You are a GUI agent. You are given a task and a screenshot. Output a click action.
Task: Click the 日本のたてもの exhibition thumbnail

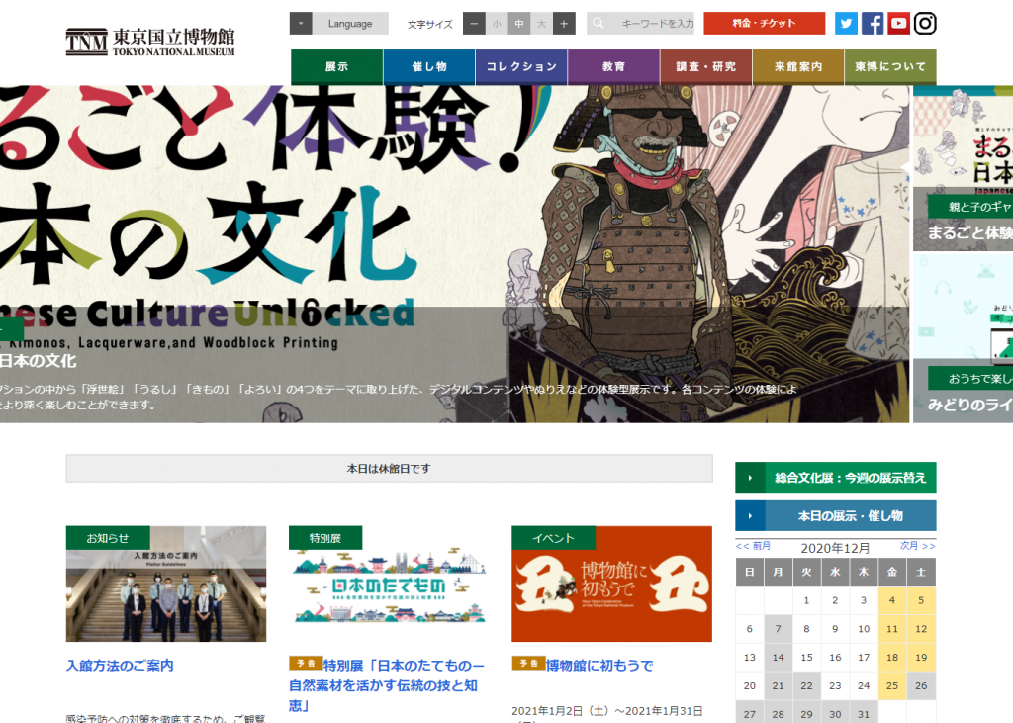[389, 584]
